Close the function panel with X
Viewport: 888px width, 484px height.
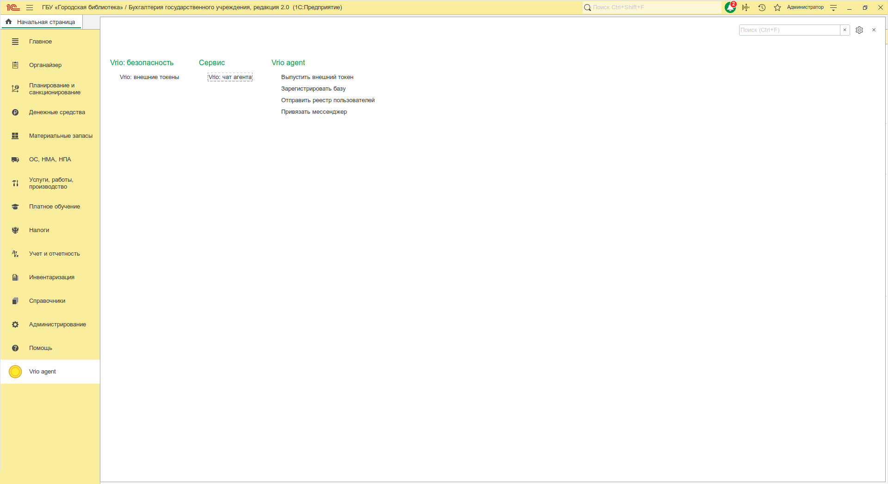tap(874, 30)
